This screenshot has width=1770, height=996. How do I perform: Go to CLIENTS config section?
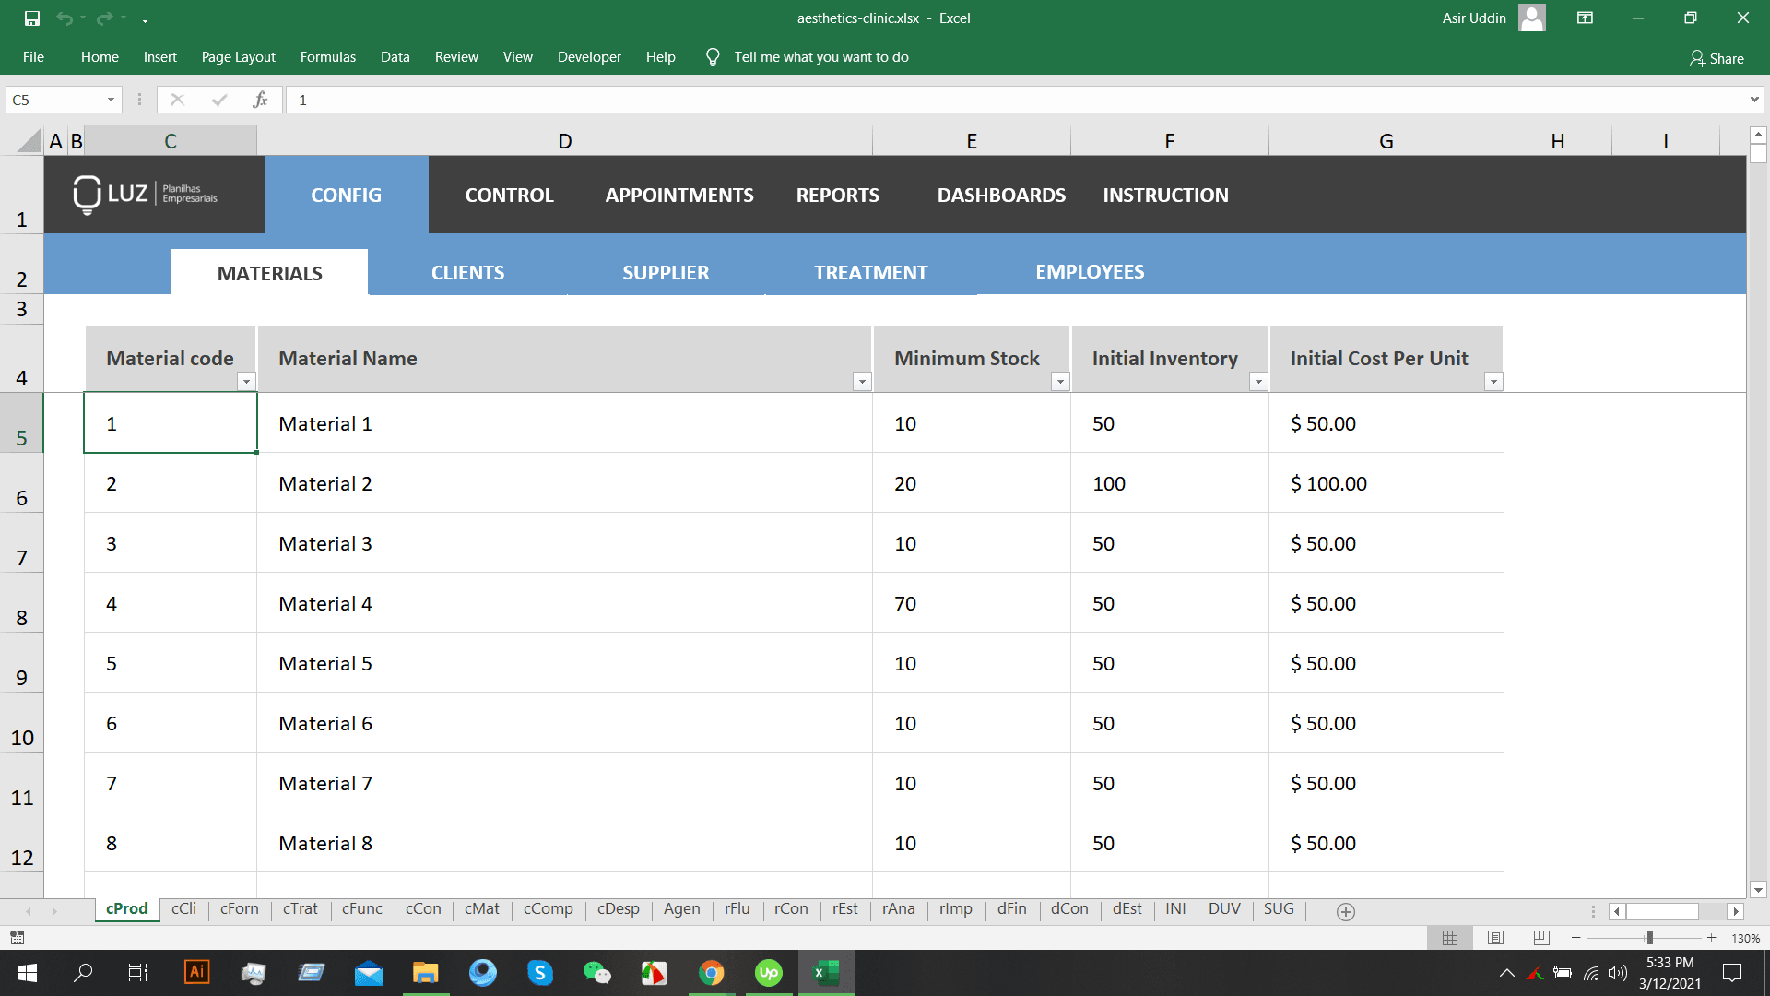tap(467, 273)
